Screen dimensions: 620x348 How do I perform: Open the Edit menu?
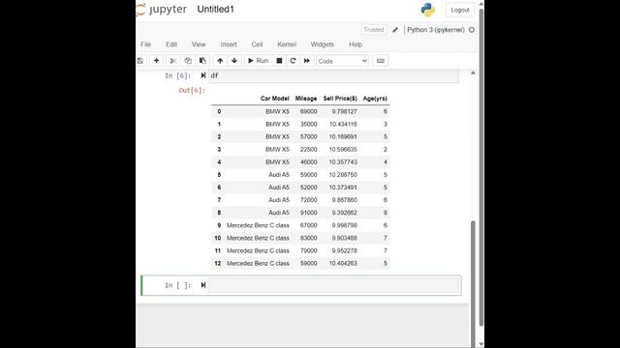[171, 44]
